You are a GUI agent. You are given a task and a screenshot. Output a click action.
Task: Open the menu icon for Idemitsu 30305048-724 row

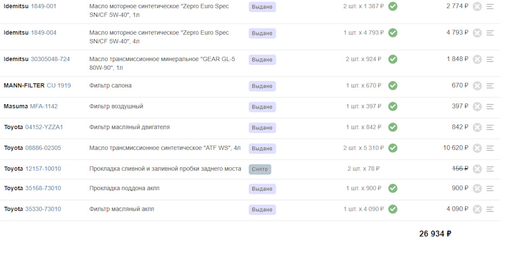[x=490, y=60]
